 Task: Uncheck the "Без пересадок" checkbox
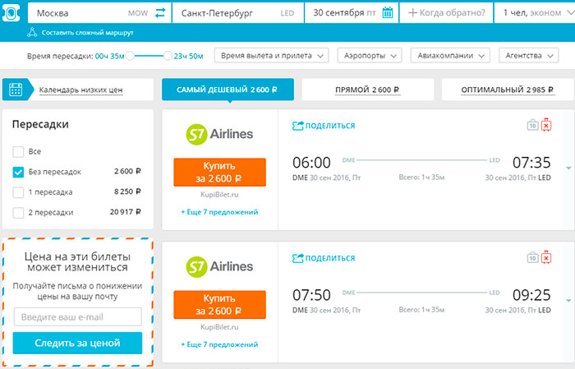[18, 172]
